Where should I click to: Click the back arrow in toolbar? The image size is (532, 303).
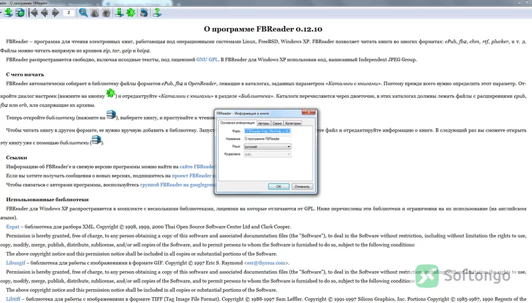44,13
